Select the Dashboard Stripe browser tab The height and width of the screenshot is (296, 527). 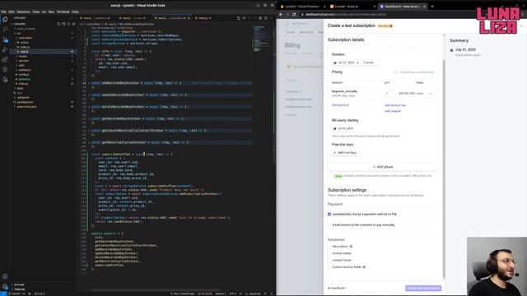point(403,7)
